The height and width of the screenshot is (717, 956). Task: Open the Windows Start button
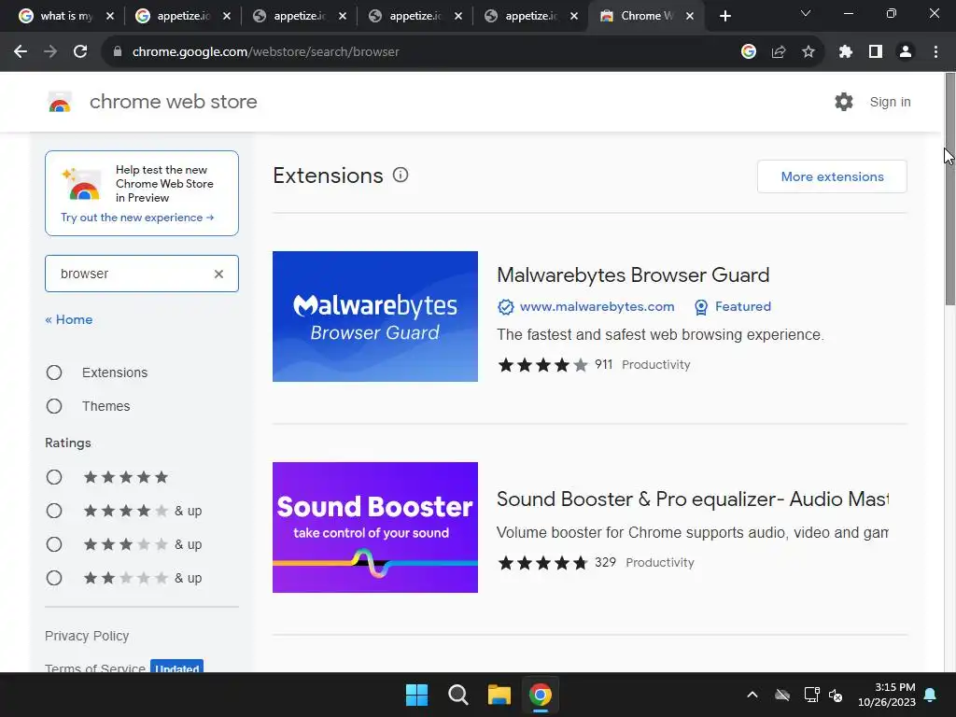pyautogui.click(x=417, y=695)
